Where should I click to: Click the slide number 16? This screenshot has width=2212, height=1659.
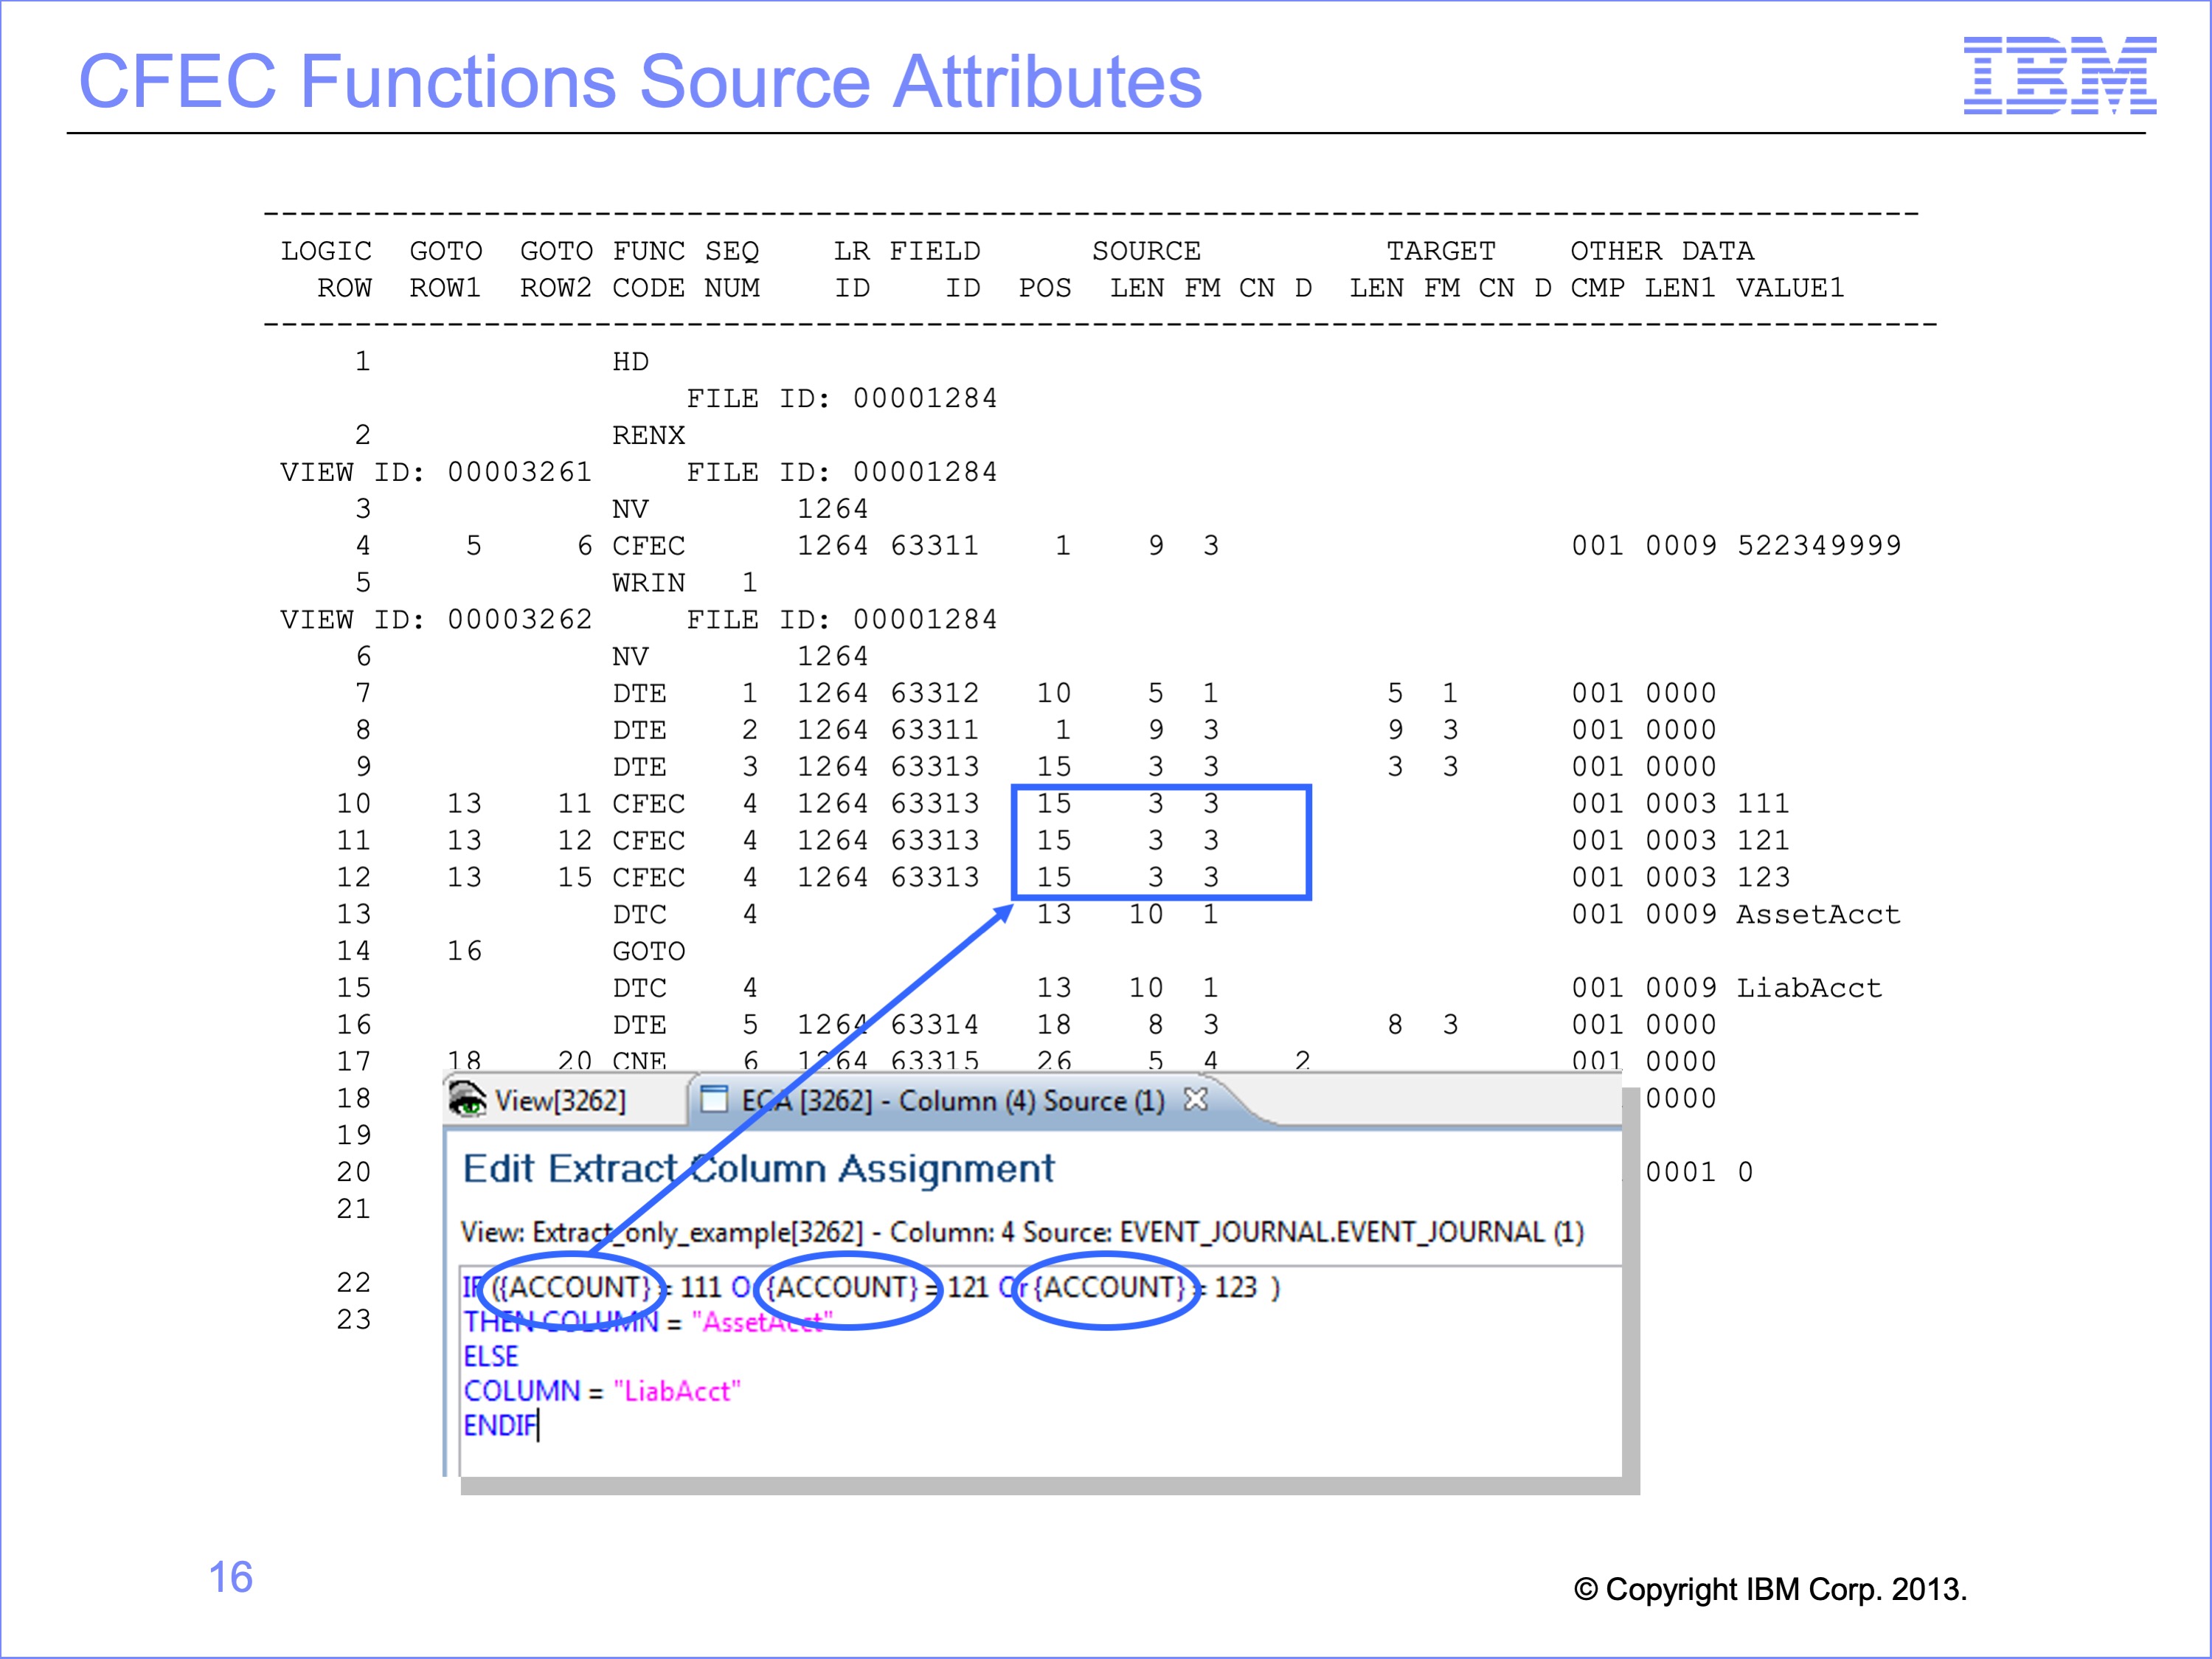click(x=230, y=1577)
